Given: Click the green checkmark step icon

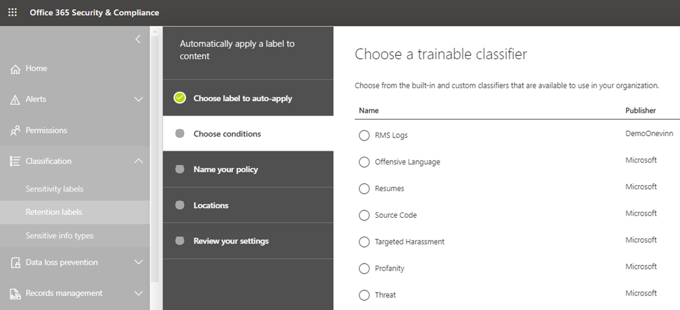Looking at the screenshot, I should (x=179, y=98).
